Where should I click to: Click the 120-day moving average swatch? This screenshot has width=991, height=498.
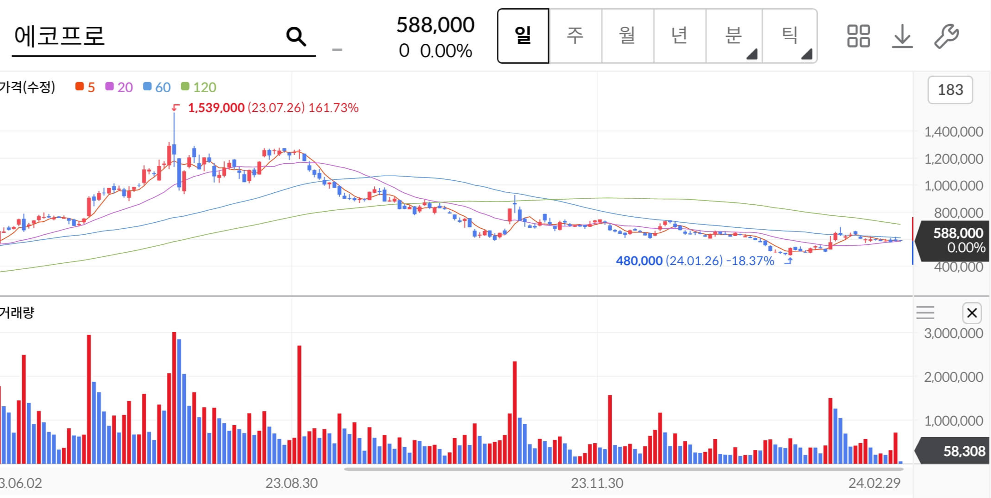[x=185, y=87]
